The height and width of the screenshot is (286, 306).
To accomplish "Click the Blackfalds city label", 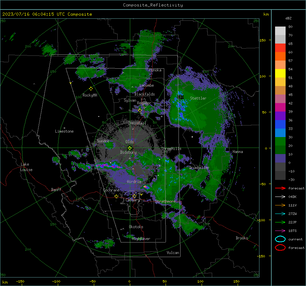I will pos(144,94).
